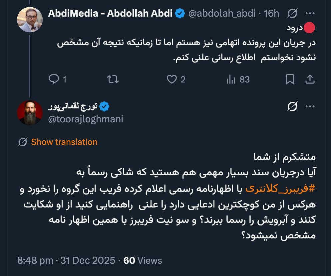
Task: Retweet AbdiMedia's post
Action: point(113,79)
